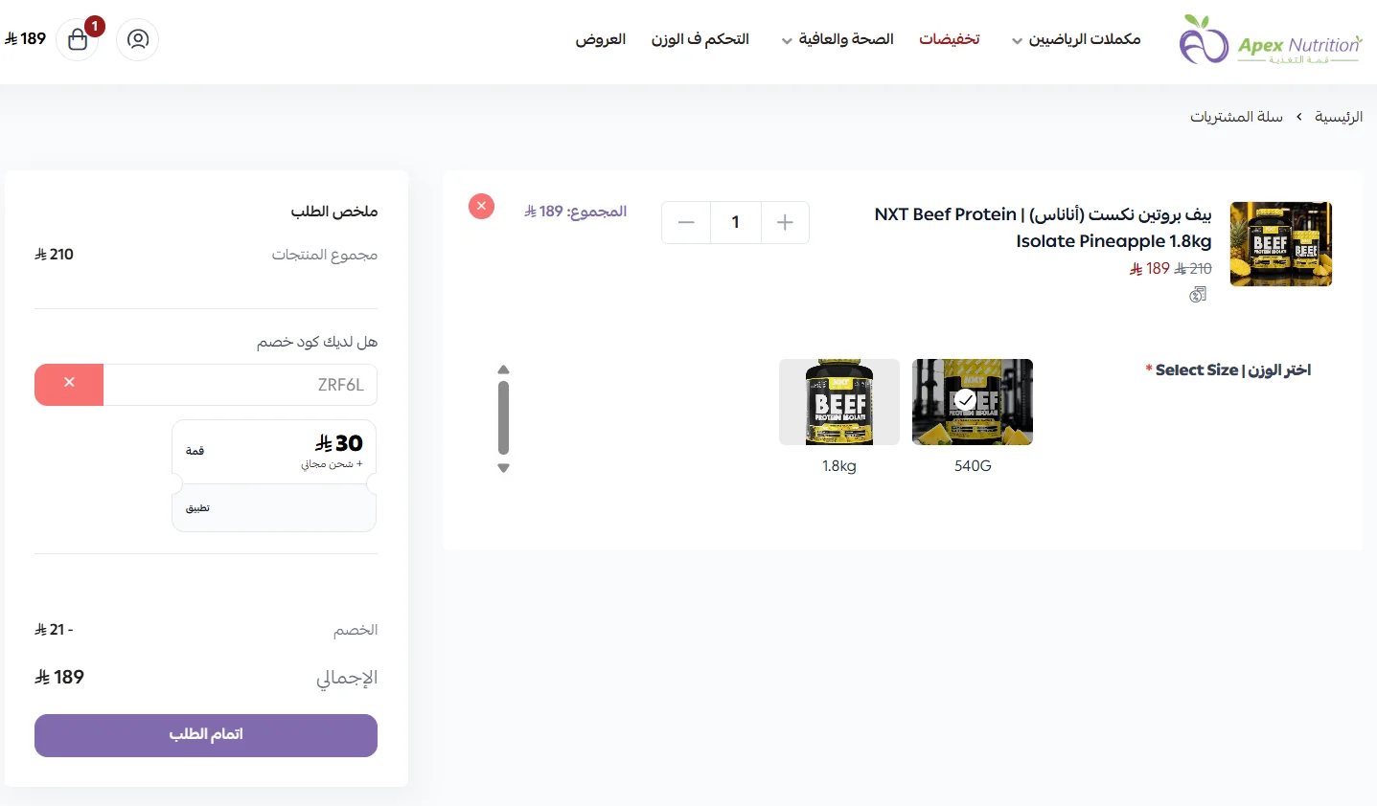The image size is (1377, 806).
Task: Move size options up with the up arrow
Action: click(x=503, y=369)
